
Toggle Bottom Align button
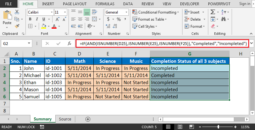click(87, 12)
